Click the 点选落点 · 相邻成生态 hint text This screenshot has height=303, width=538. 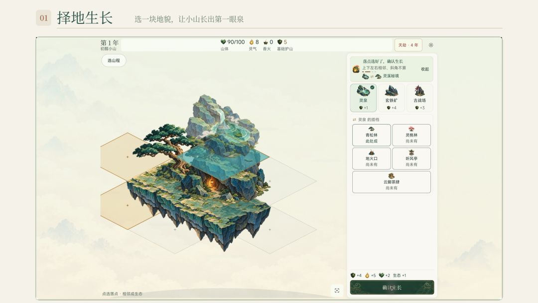[x=122, y=294]
